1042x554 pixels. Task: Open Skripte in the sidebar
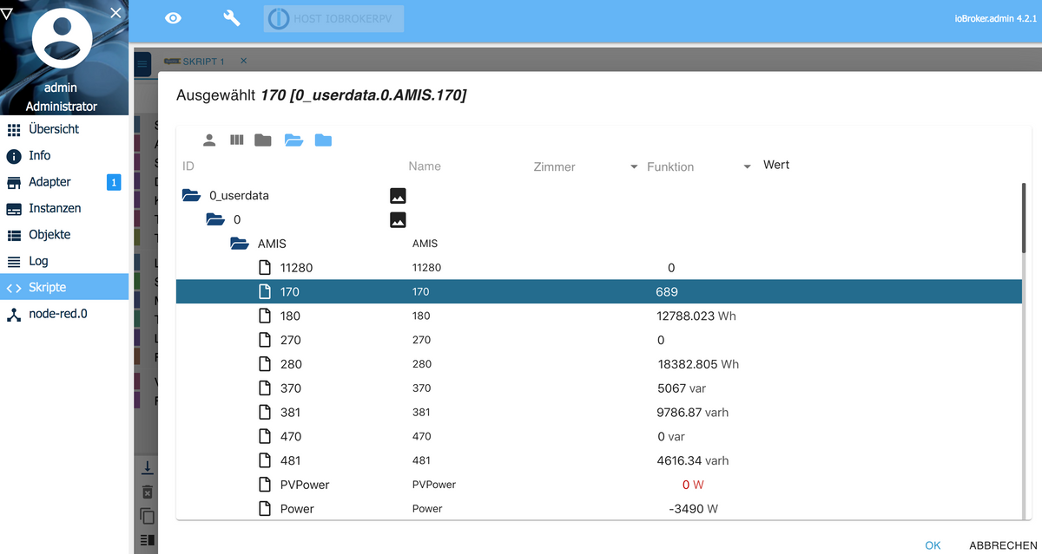click(64, 287)
